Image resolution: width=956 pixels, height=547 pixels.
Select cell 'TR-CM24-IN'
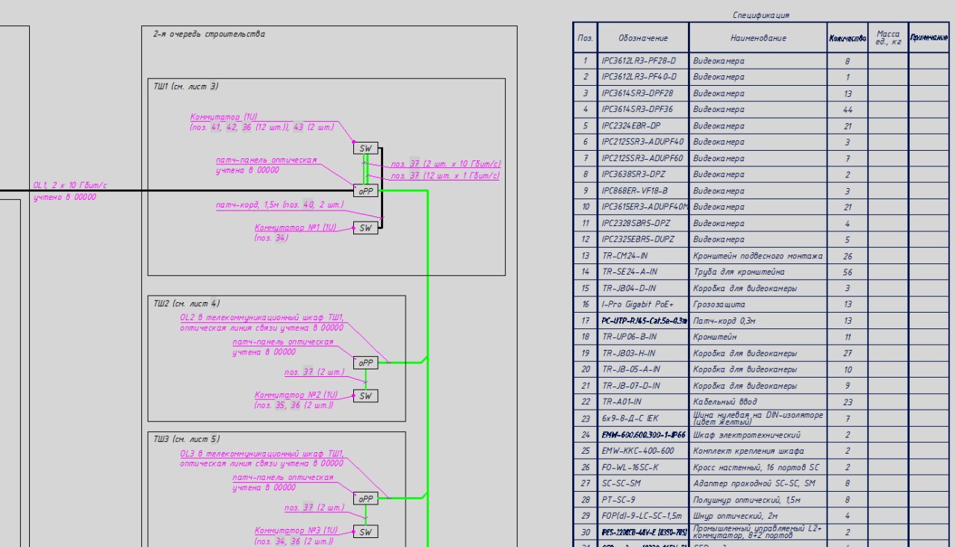point(643,256)
